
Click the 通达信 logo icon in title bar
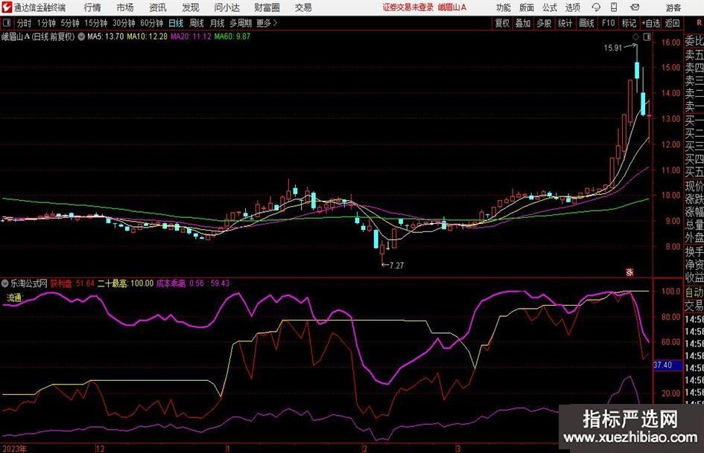point(7,7)
